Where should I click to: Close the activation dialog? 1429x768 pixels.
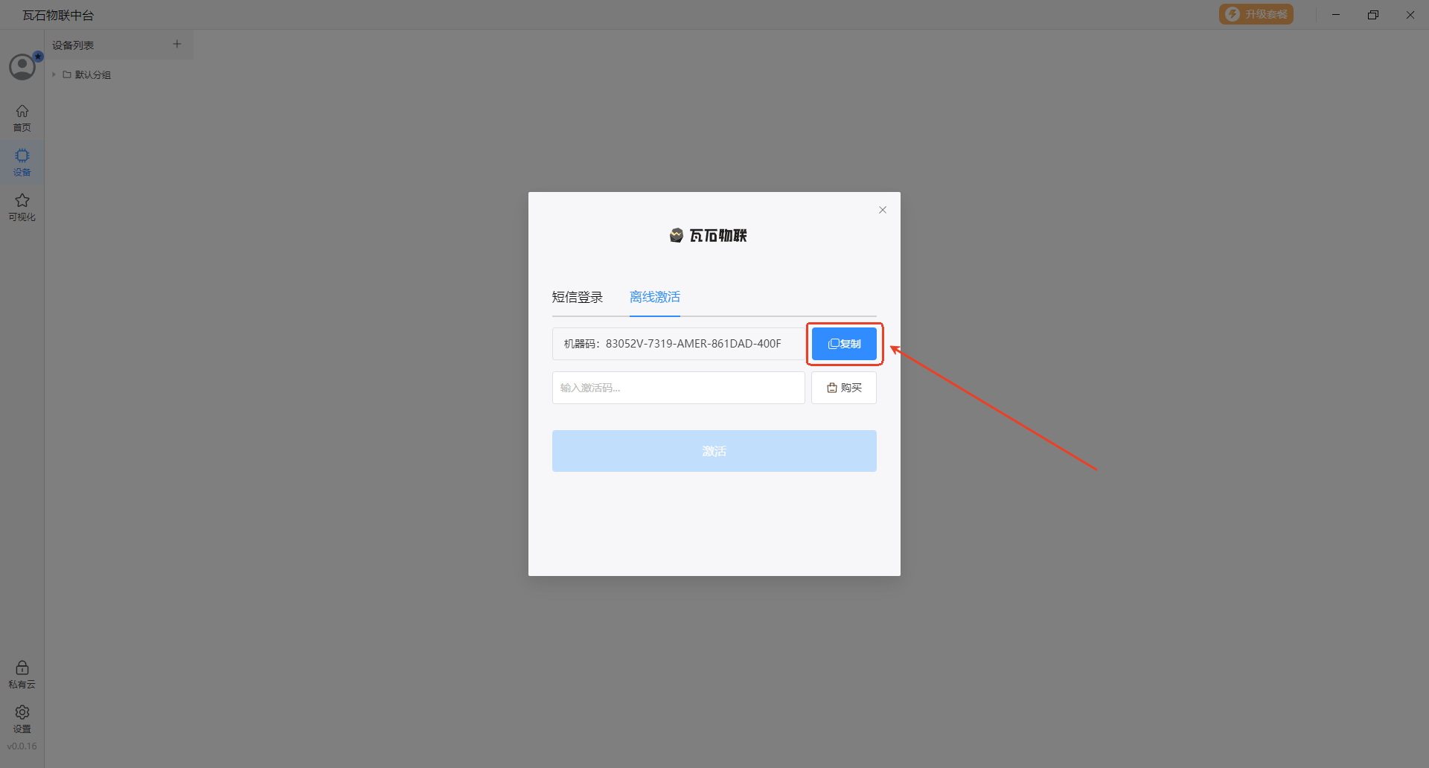click(x=883, y=210)
